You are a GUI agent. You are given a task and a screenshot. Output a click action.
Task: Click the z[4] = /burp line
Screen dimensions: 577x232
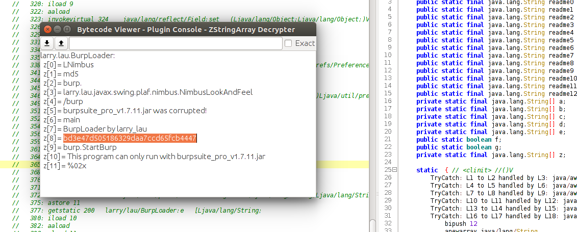[x=63, y=101]
